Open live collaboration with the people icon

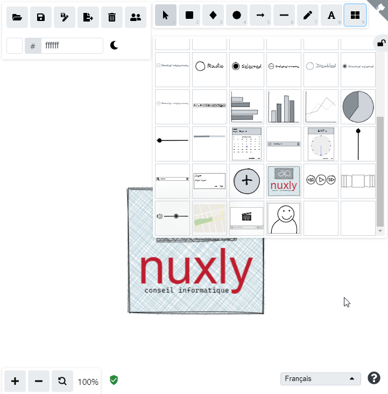click(x=136, y=17)
